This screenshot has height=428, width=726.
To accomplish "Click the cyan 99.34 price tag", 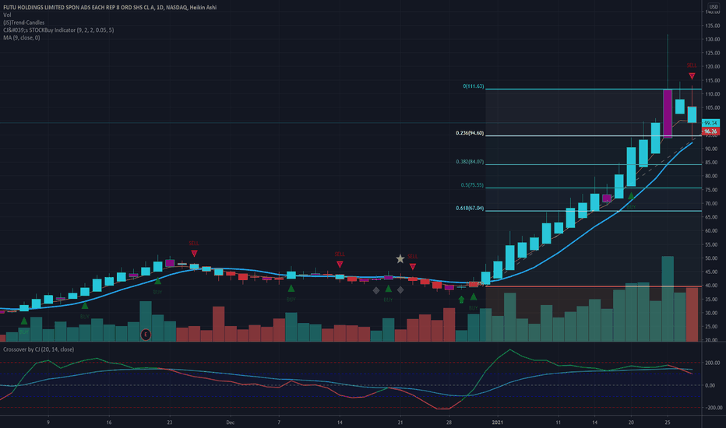I will [710, 123].
